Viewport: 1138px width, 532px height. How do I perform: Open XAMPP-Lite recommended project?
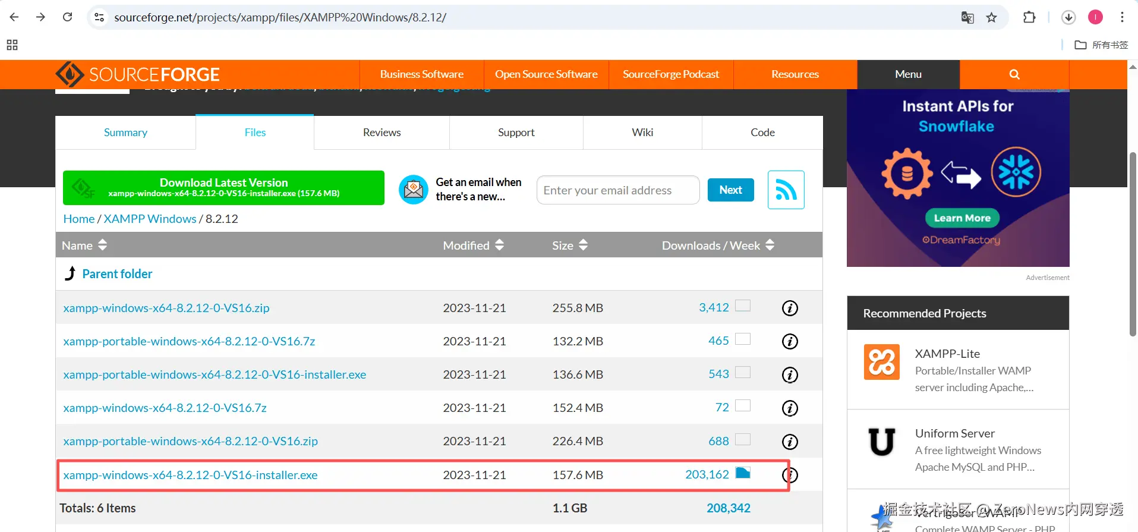pyautogui.click(x=947, y=354)
